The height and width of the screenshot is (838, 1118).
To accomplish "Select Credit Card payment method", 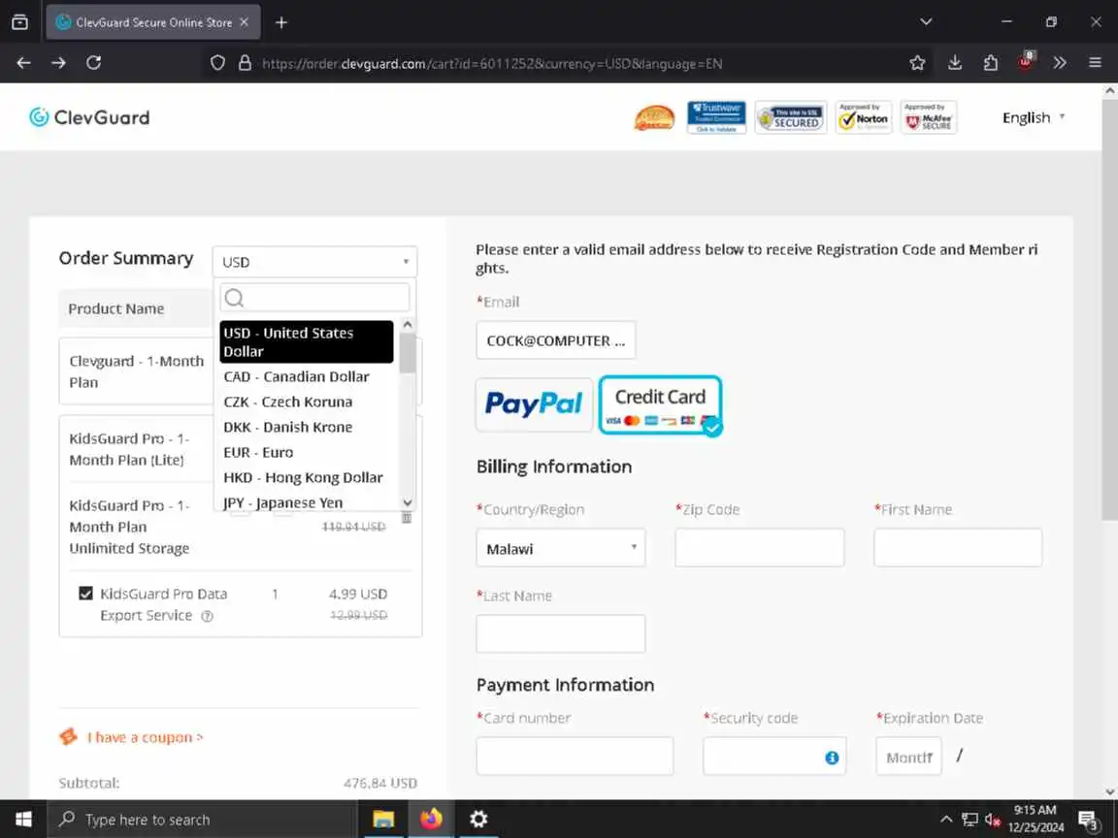I will tap(660, 405).
